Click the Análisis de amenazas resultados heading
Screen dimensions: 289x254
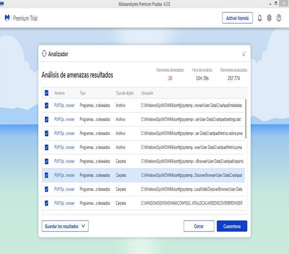(x=77, y=75)
